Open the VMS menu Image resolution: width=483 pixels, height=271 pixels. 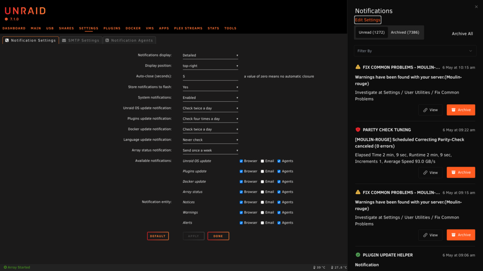pyautogui.click(x=150, y=28)
